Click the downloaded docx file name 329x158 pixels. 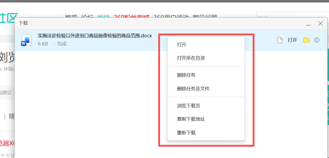[x=95, y=36]
